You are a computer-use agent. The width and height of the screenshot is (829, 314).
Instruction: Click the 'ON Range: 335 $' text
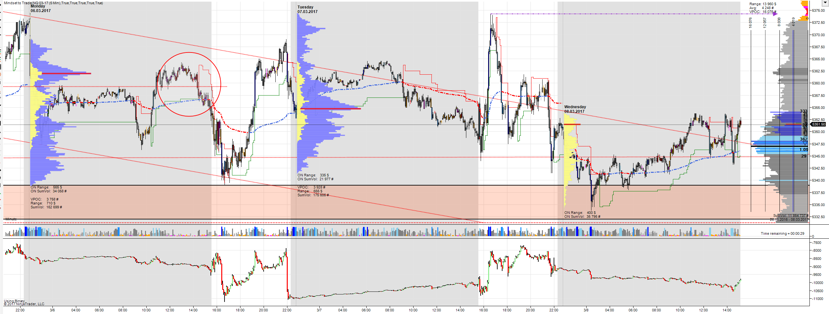313,175
